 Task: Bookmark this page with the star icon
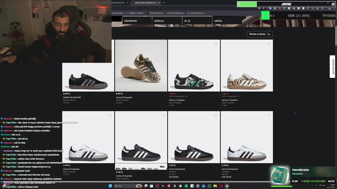[x=264, y=8]
